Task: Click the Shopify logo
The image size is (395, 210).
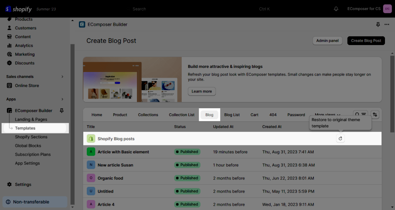Action: pos(19,9)
